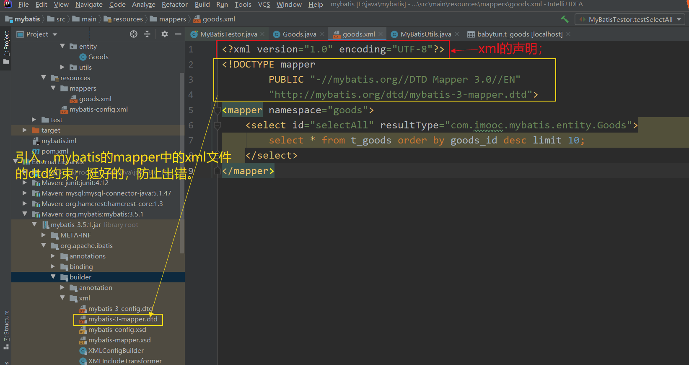This screenshot has height=365, width=689.
Task: Collapse the mappers folder arrow
Action: pyautogui.click(x=53, y=88)
